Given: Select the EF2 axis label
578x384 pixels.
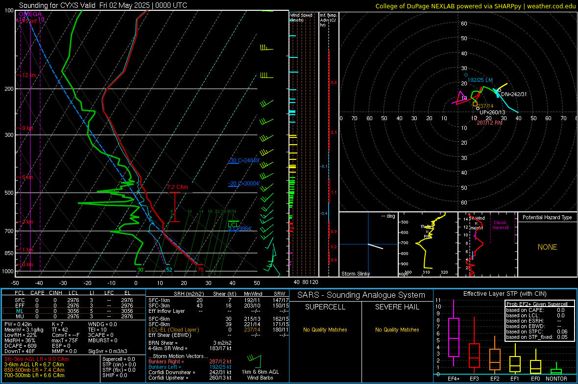Looking at the screenshot, I should [x=495, y=379].
